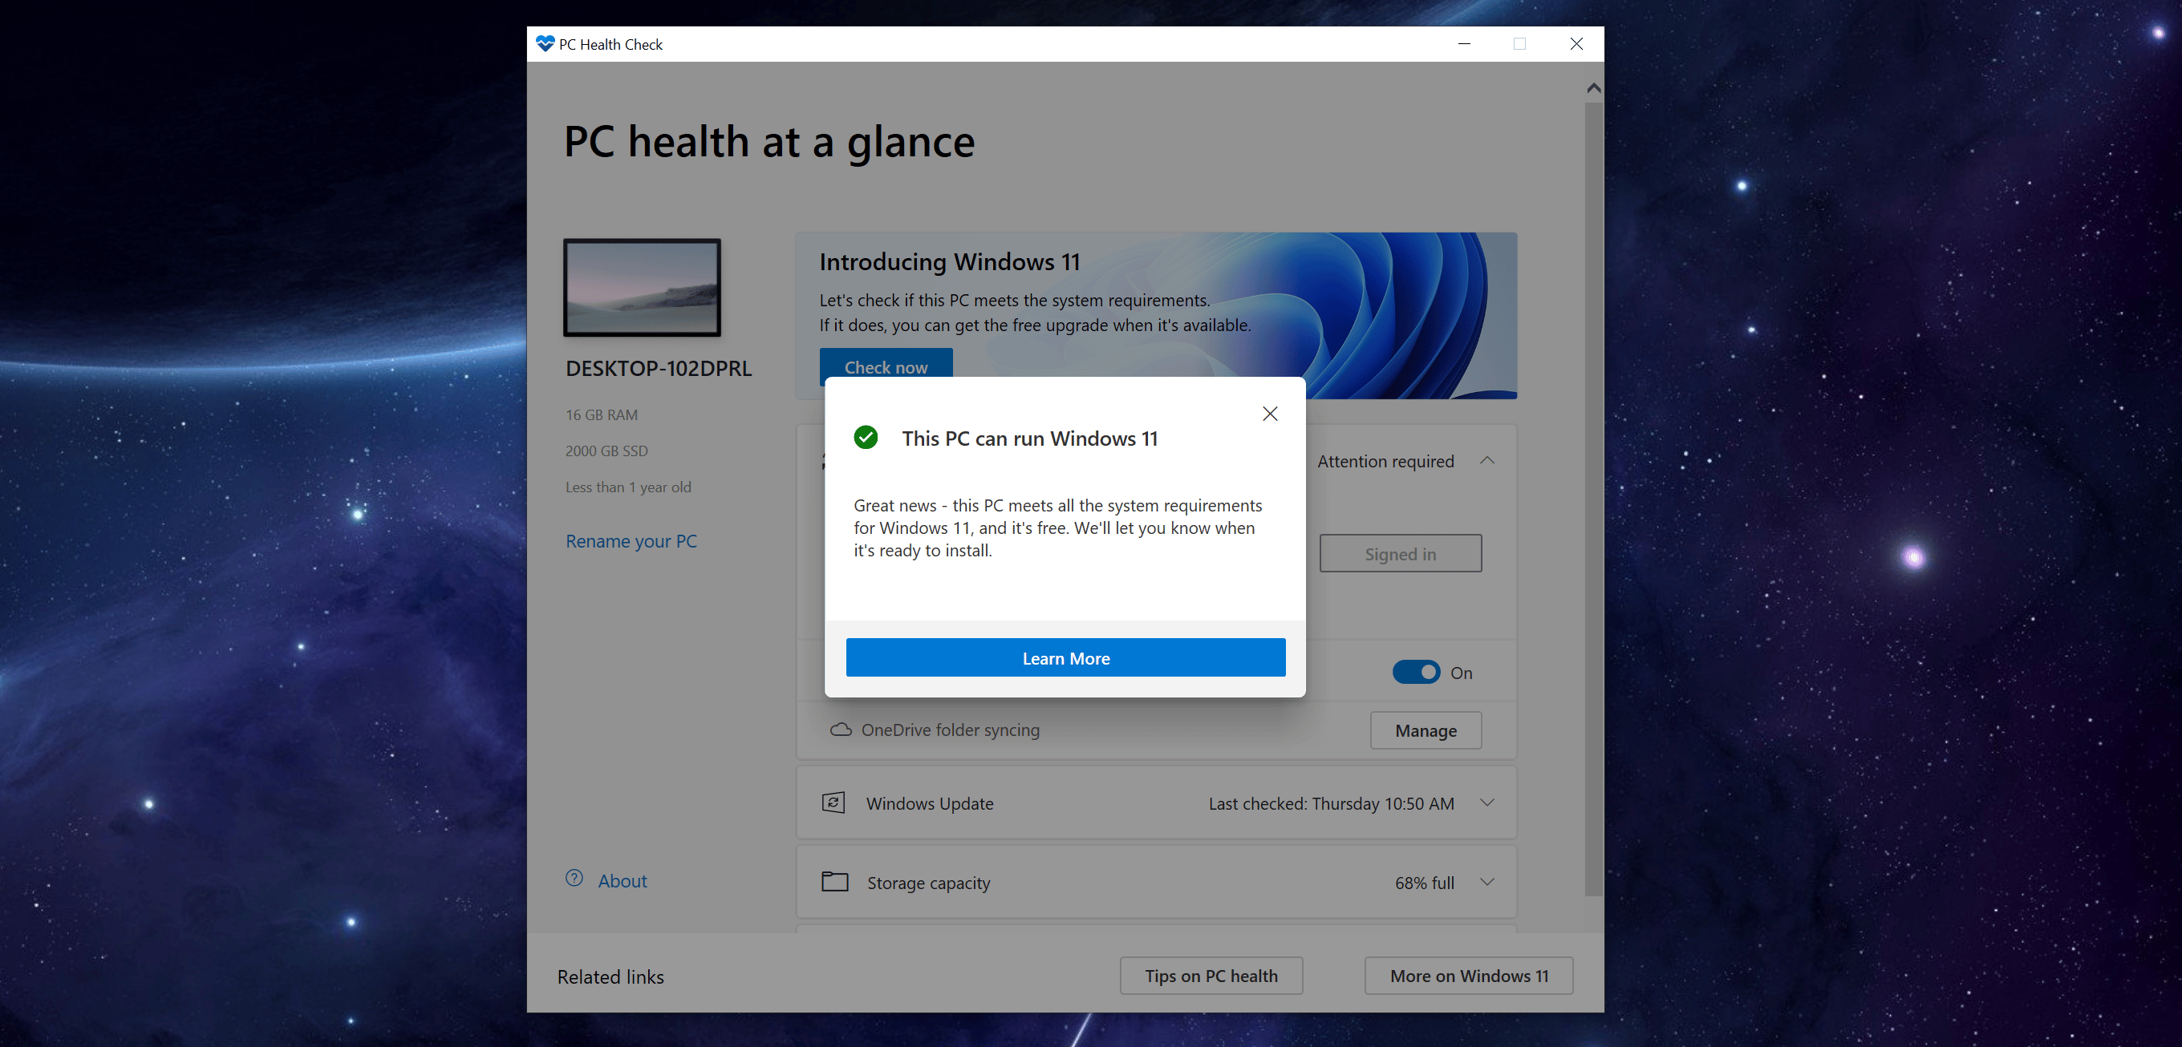Expand the Windows Update section
The image size is (2182, 1047).
coord(1486,802)
